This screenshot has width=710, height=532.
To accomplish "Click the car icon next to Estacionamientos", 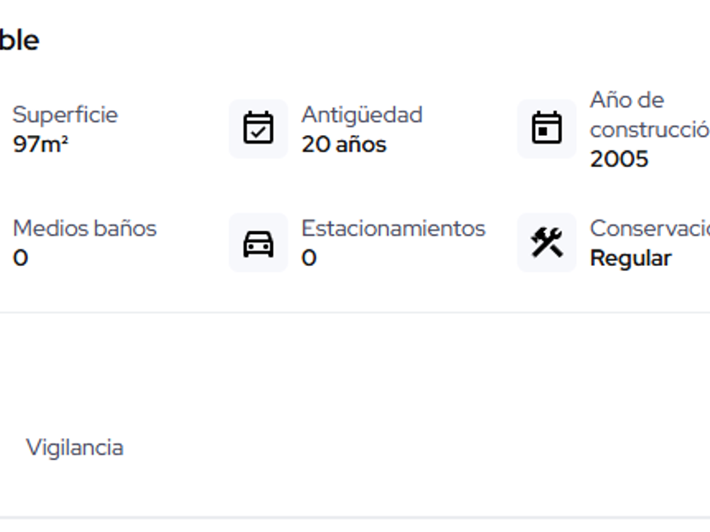I will tap(258, 243).
